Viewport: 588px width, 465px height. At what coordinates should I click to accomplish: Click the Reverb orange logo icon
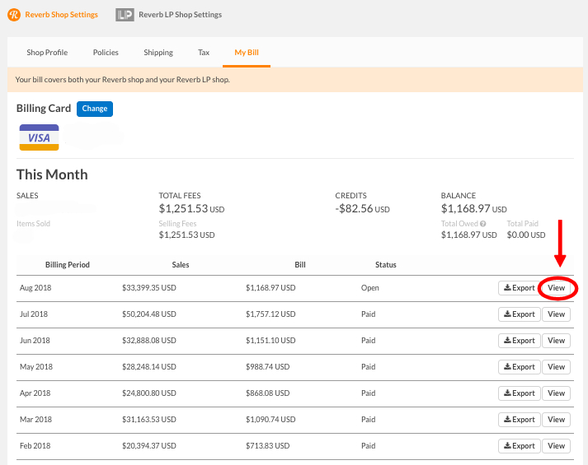14,14
